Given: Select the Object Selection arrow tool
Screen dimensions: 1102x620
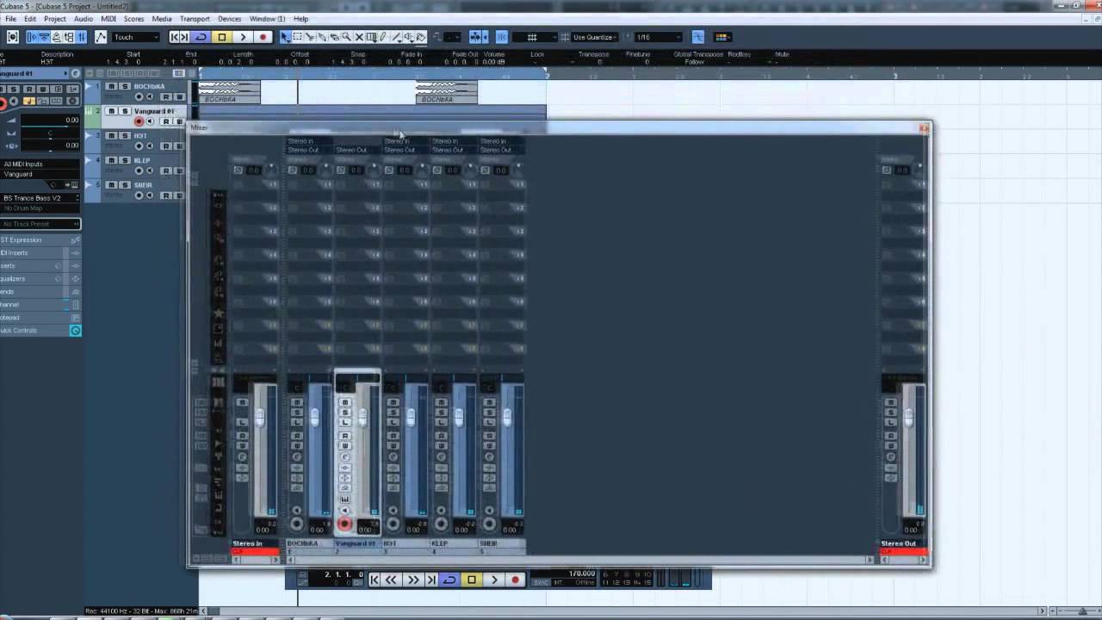Looking at the screenshot, I should 285,37.
